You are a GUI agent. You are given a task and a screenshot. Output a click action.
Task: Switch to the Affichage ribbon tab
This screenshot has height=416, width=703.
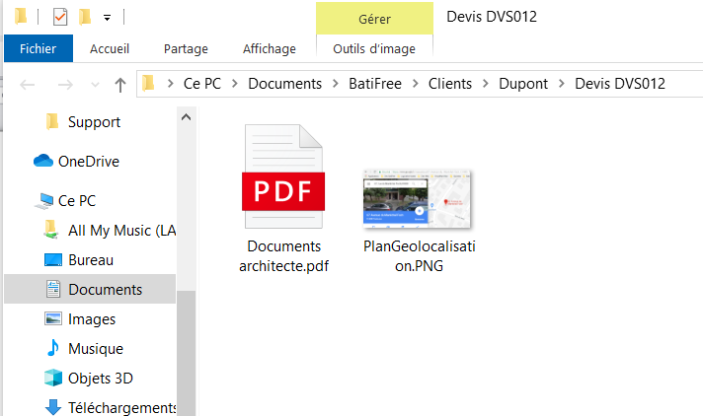(x=269, y=48)
